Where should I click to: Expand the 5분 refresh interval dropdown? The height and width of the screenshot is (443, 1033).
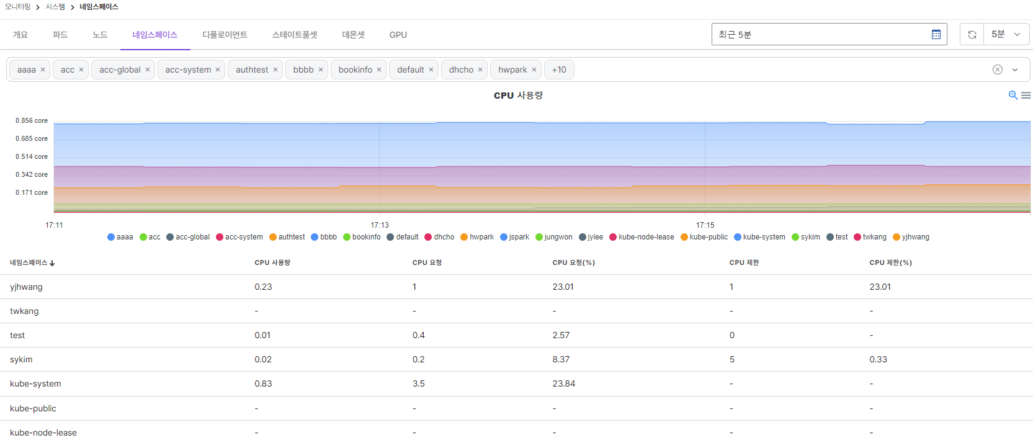[1006, 34]
